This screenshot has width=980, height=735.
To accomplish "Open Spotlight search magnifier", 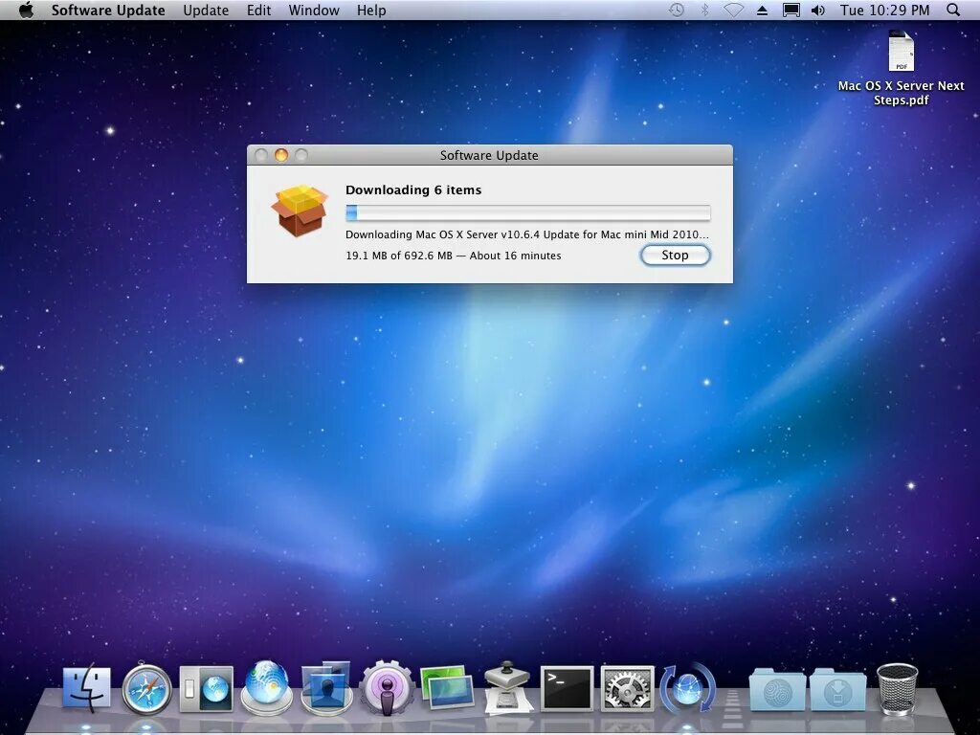I will tap(953, 10).
